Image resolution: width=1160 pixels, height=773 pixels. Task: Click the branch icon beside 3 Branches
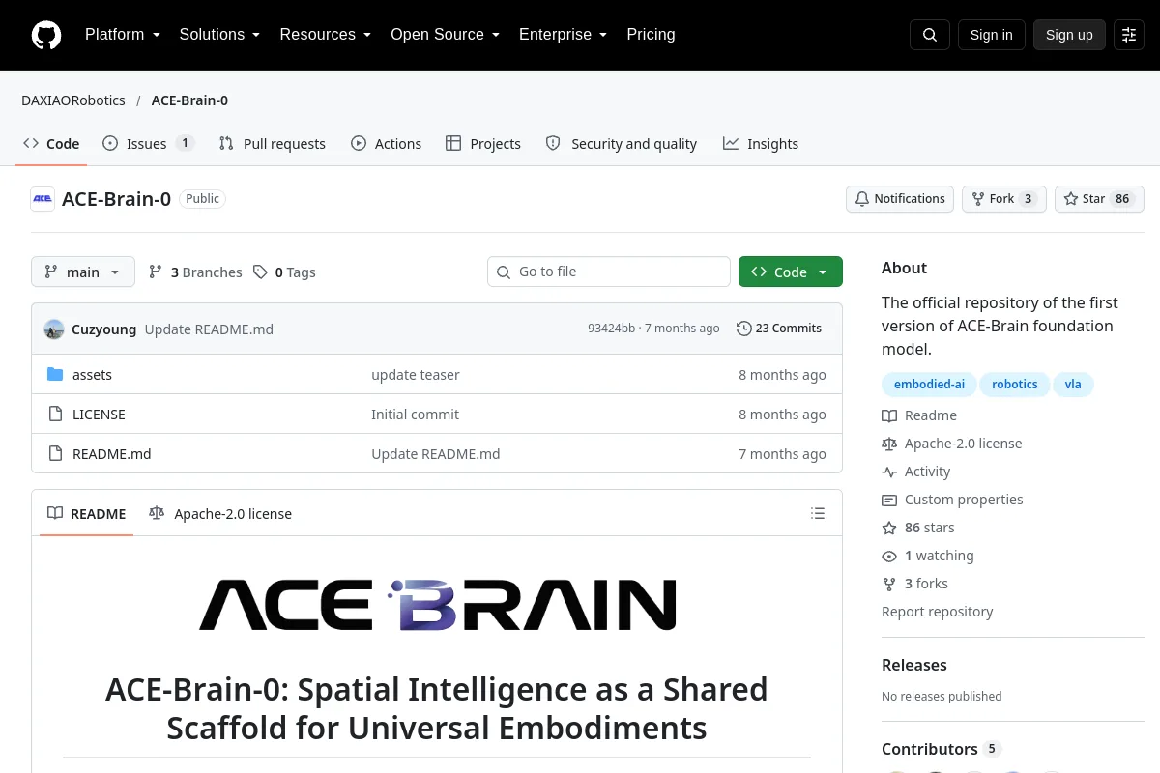pos(156,272)
